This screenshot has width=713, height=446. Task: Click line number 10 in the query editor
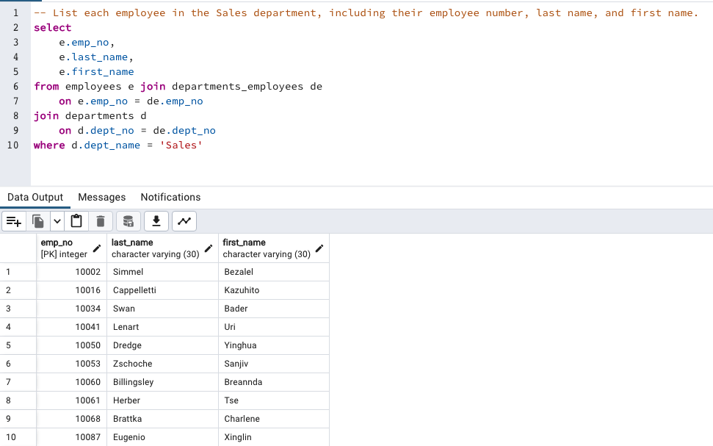[x=13, y=145]
